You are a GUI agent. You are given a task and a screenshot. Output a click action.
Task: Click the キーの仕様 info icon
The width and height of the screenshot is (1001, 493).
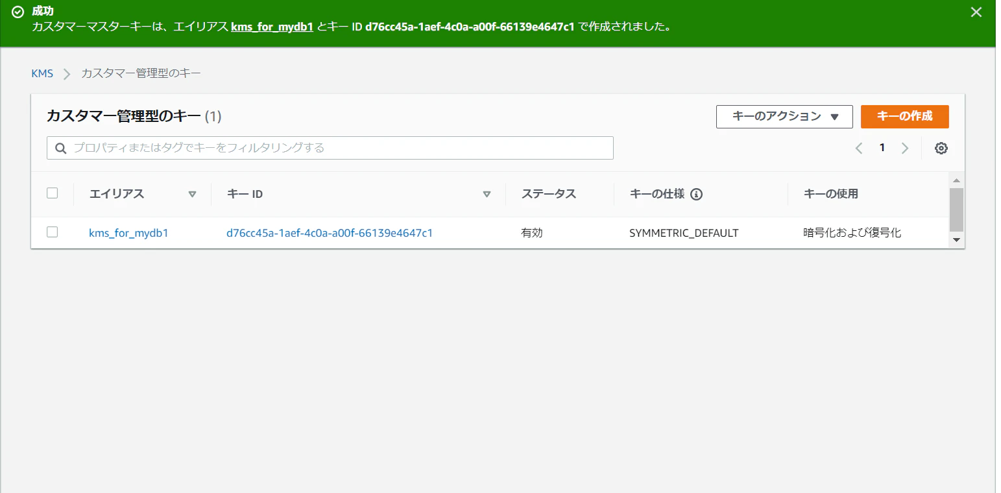[x=697, y=194]
